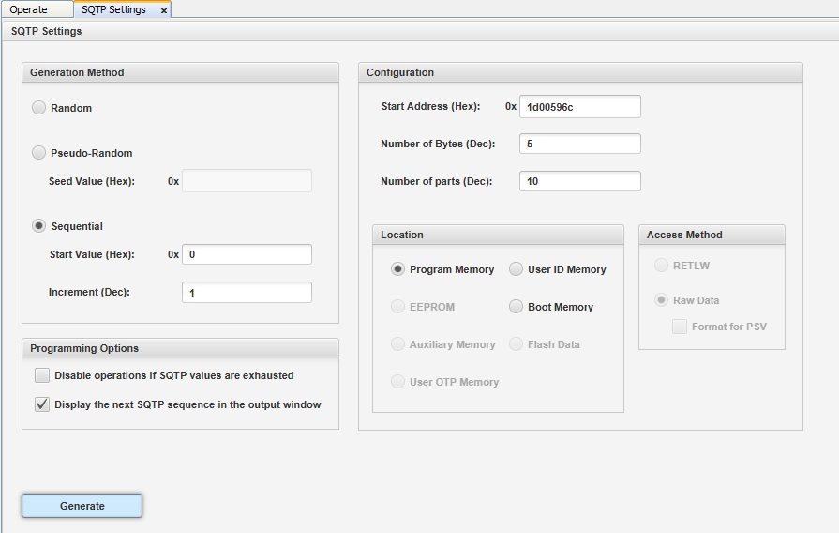Screen dimensions: 839x533
Task: Click the Raw Data access method
Action: pos(662,300)
